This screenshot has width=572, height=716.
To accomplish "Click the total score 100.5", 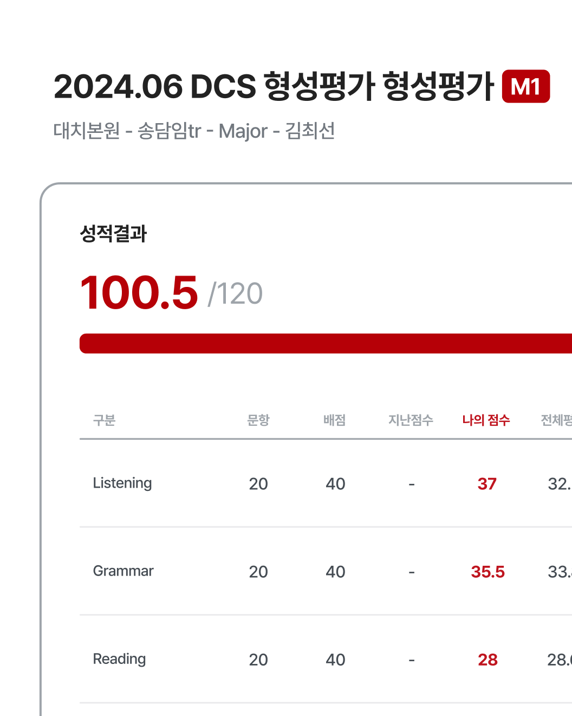I will coord(139,292).
